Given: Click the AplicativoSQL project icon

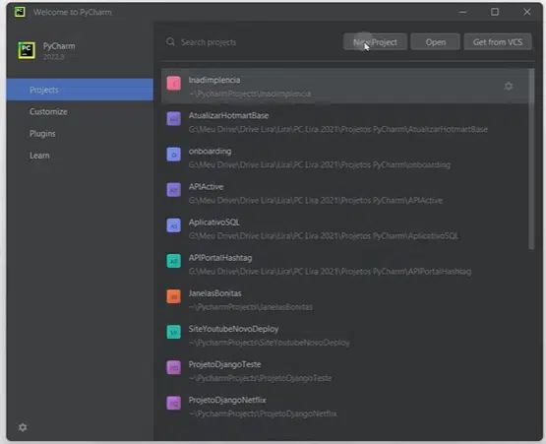Looking at the screenshot, I should click(174, 225).
